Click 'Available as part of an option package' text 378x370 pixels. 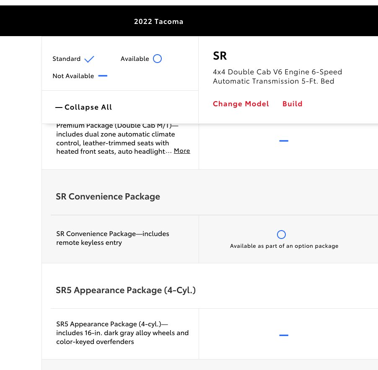tap(284, 246)
